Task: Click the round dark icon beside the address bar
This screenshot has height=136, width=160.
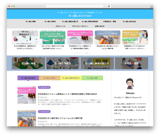Action: coord(109,6)
